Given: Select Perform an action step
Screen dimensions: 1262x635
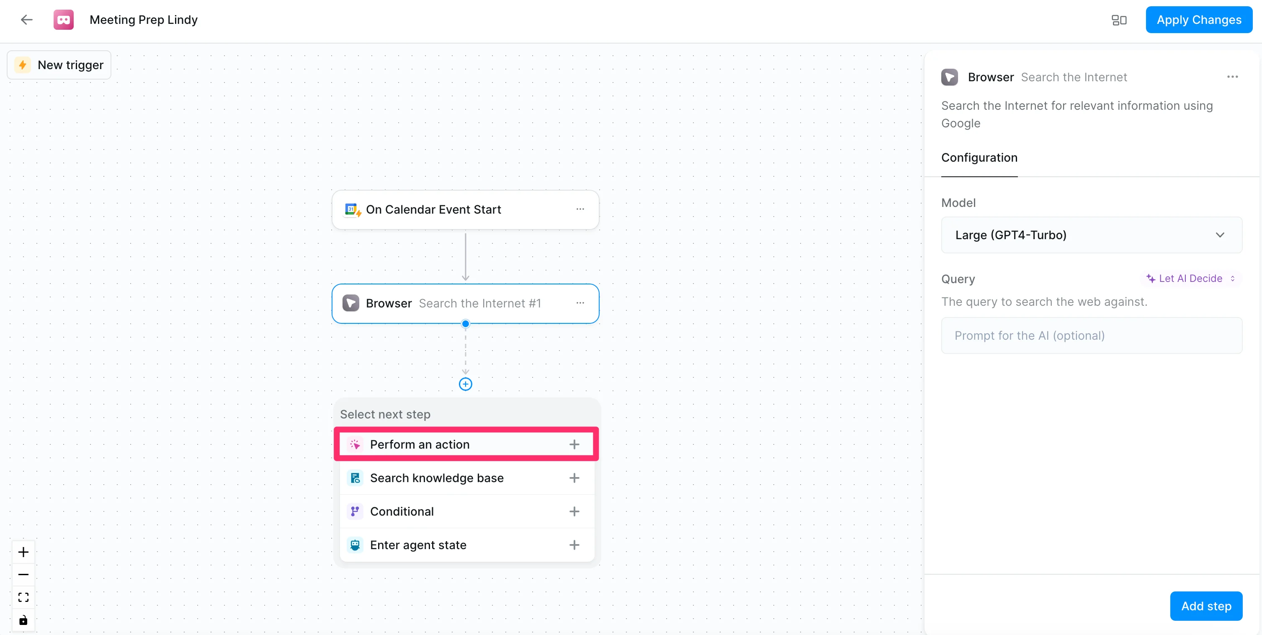Looking at the screenshot, I should click(466, 444).
